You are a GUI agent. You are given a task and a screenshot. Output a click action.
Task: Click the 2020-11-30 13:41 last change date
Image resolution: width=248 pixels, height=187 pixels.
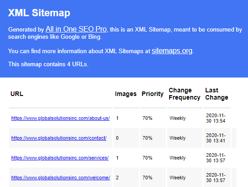click(x=216, y=138)
